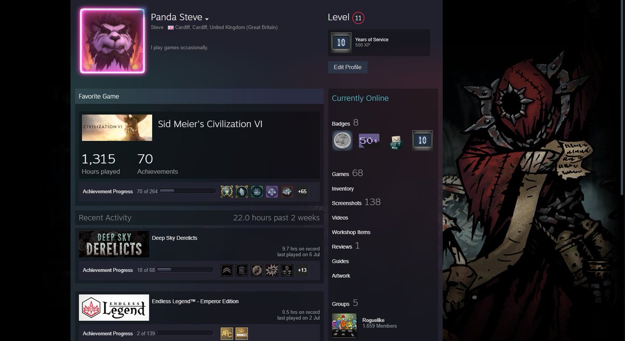
Task: Open Endless Legend Emperor Edition title
Action: click(195, 301)
